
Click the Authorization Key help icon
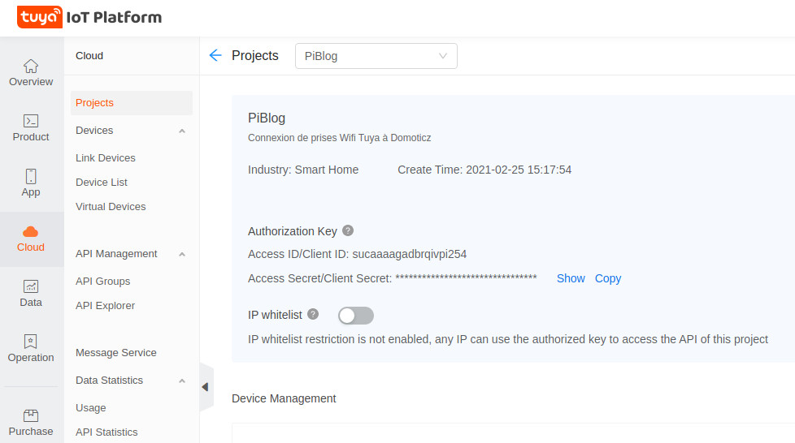point(348,230)
